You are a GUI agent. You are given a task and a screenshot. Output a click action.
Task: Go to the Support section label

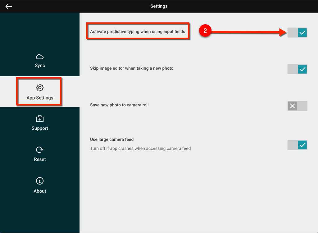[40, 128]
